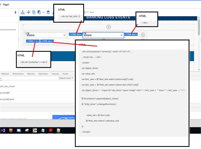The image size is (201, 149).
Task: Switch to the Audits tab
Action: (65, 74)
